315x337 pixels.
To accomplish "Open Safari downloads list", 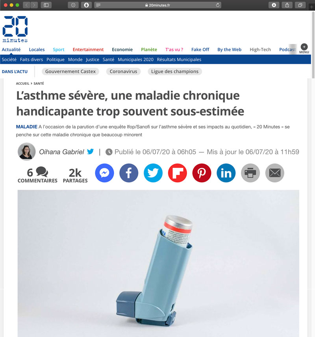I will 274,5.
